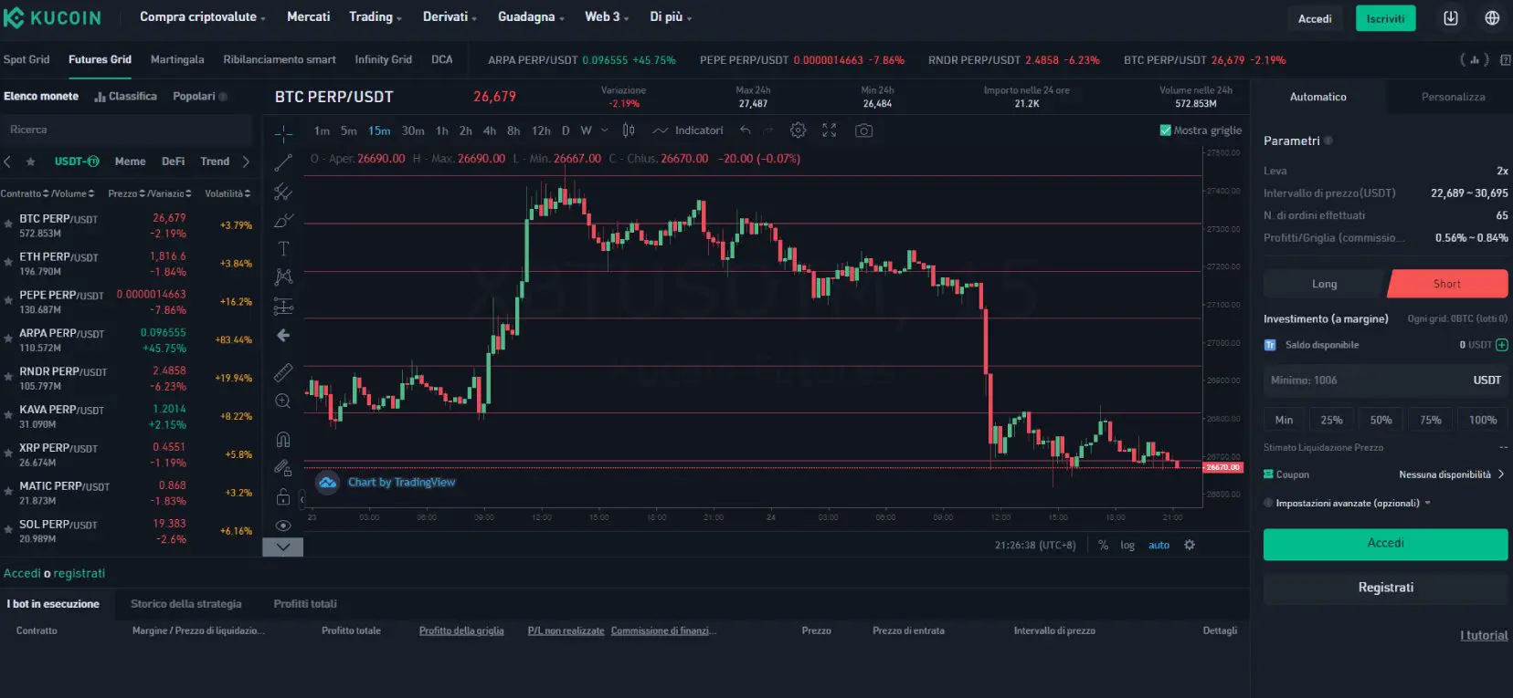Click the Minimo: 1006 investment field
Screen dimensions: 1513x698
click(1385, 380)
